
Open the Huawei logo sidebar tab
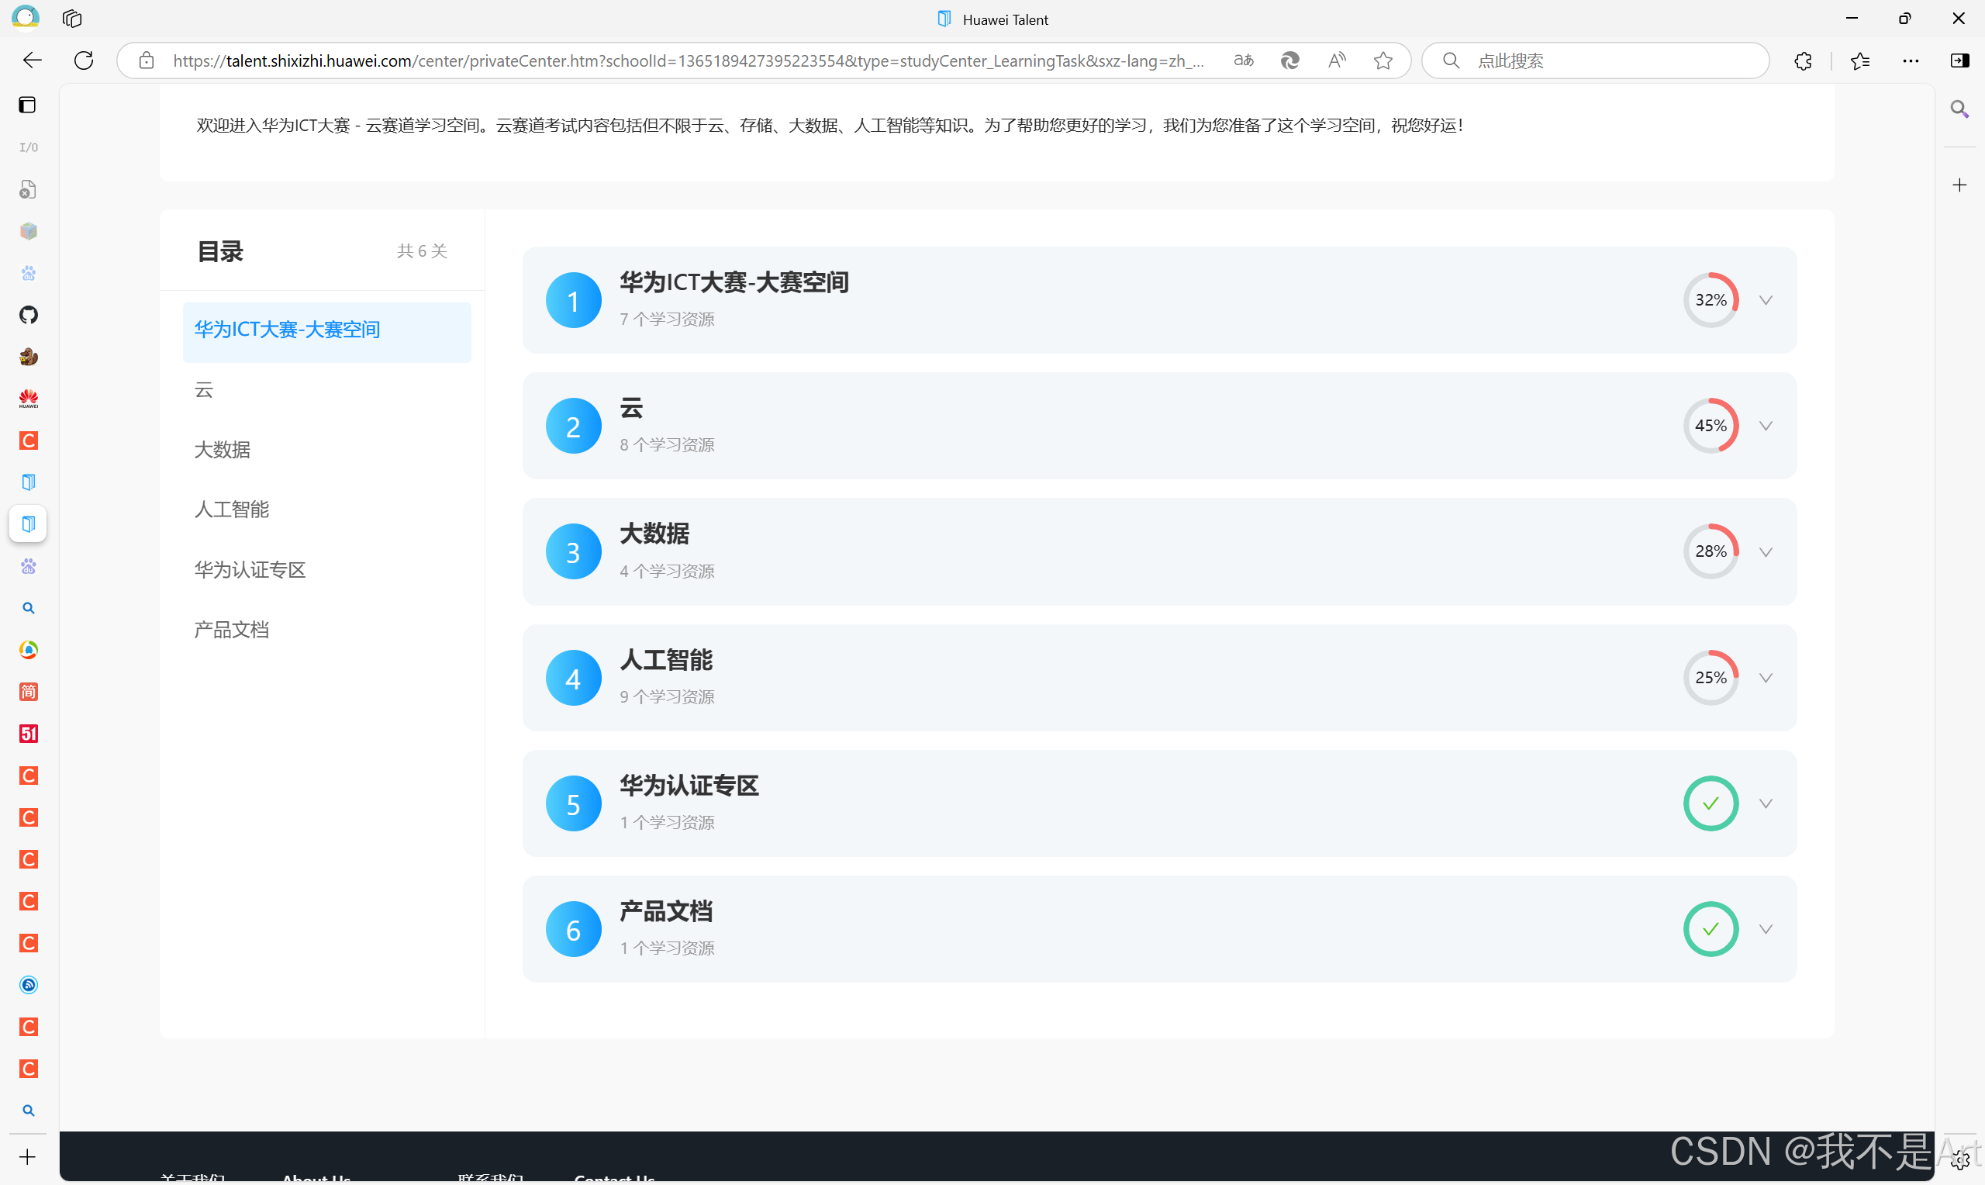coord(29,399)
